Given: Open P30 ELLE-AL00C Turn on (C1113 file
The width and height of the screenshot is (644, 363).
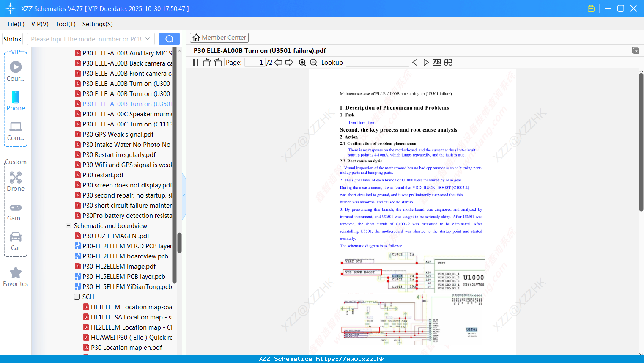Looking at the screenshot, I should 123,124.
